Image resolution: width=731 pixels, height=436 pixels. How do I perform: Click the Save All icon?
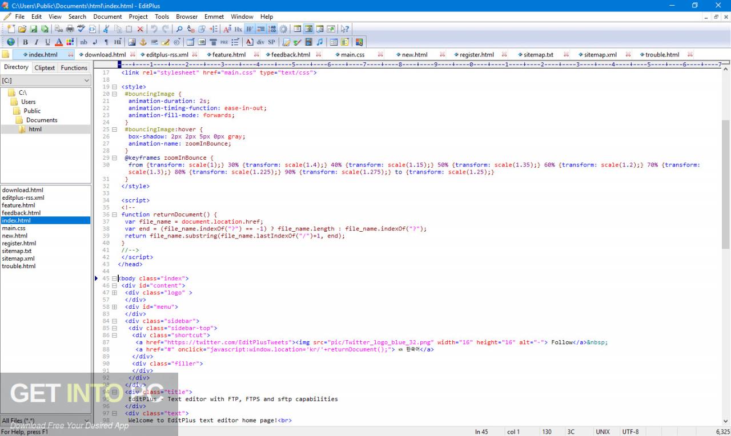pyautogui.click(x=45, y=29)
